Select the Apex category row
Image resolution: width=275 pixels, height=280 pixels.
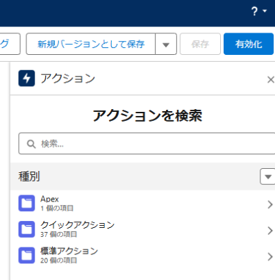click(x=142, y=204)
